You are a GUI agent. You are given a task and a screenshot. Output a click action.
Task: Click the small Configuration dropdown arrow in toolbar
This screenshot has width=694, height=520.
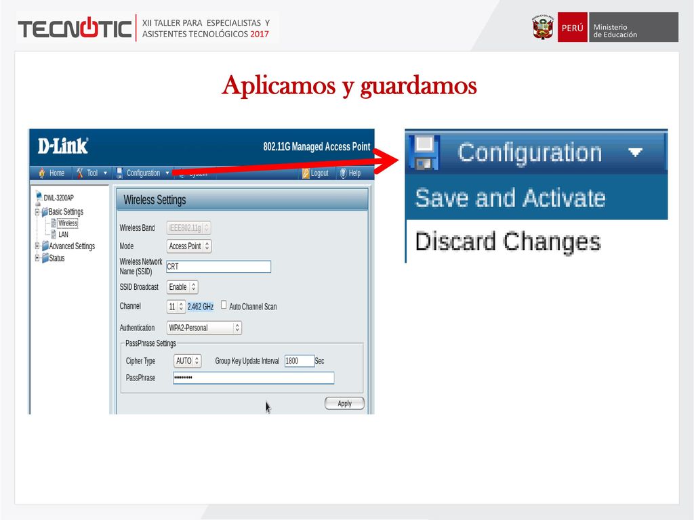coord(167,173)
